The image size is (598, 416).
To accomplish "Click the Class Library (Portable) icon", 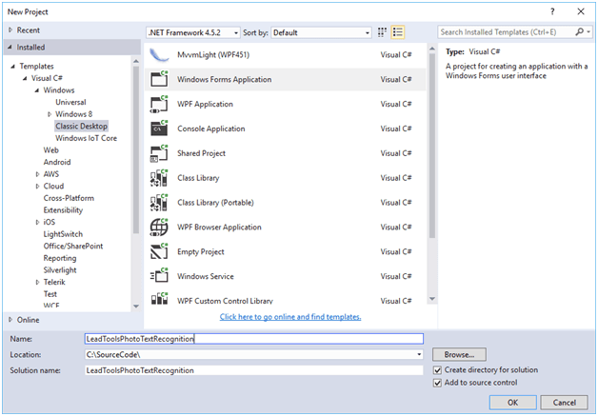I will pos(159,203).
